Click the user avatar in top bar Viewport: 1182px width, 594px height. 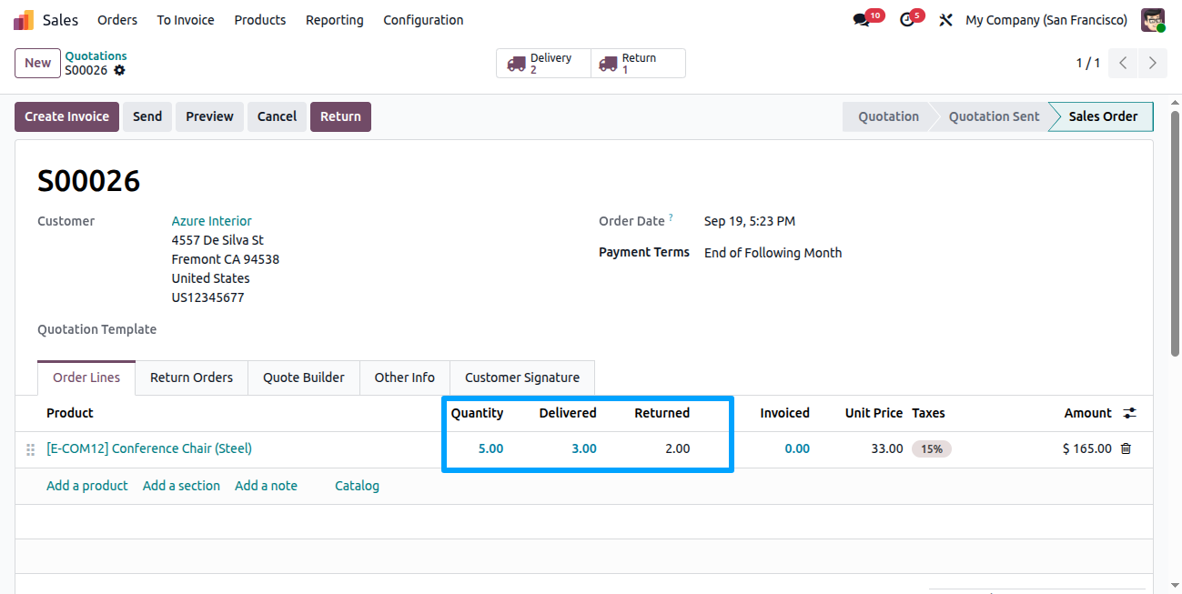1153,20
